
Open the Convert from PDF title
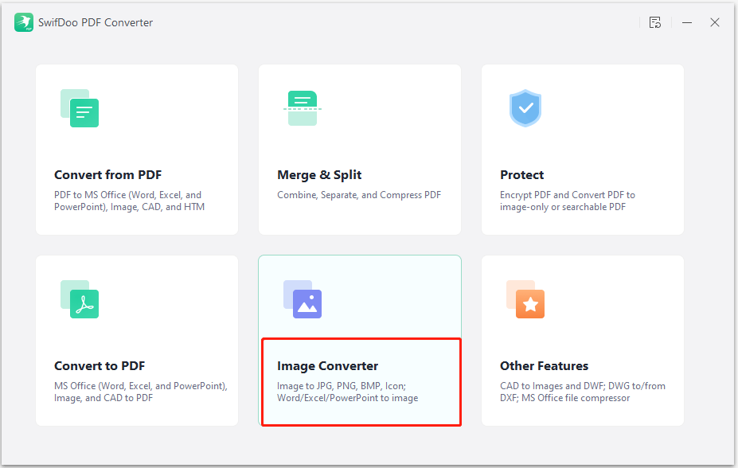tap(107, 175)
